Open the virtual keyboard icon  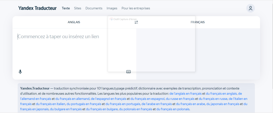129,72
